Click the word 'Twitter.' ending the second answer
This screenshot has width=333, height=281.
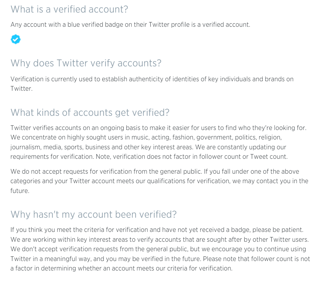click(x=21, y=88)
